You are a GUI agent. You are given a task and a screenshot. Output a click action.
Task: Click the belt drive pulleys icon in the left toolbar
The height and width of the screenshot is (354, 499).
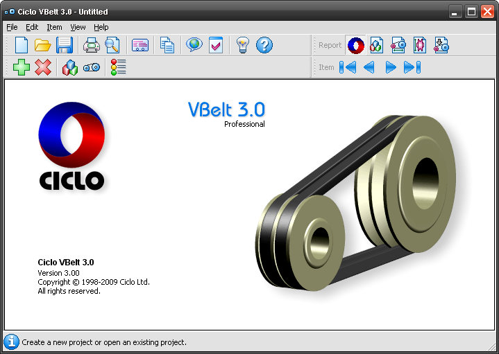pyautogui.click(x=92, y=68)
